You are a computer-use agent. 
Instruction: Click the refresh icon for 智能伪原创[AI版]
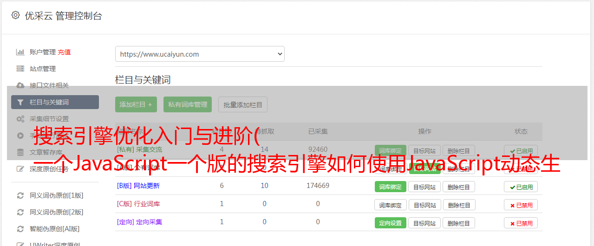tap(20, 229)
